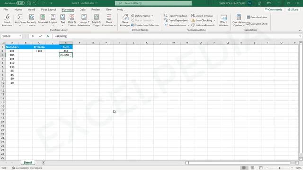
Task: Switch to the Data tab
Action: 82,9
